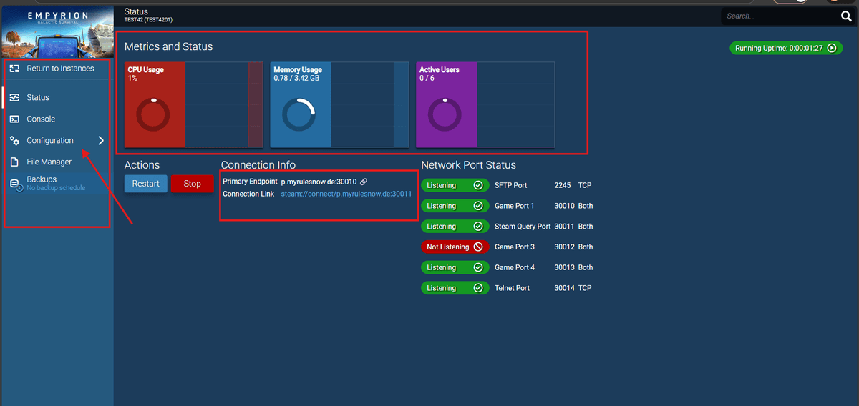The image size is (859, 406).
Task: Click the Console terminal icon
Action: click(x=14, y=119)
